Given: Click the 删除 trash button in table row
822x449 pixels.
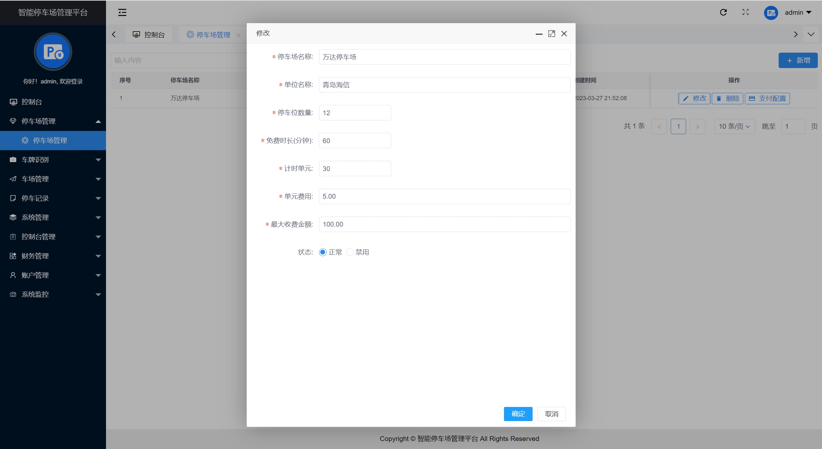Looking at the screenshot, I should 727,99.
